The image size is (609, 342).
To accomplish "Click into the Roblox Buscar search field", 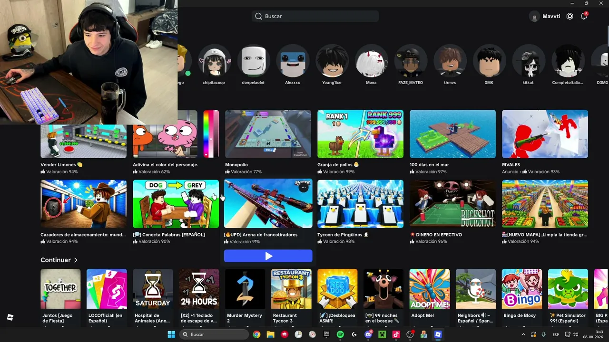I will pyautogui.click(x=315, y=16).
